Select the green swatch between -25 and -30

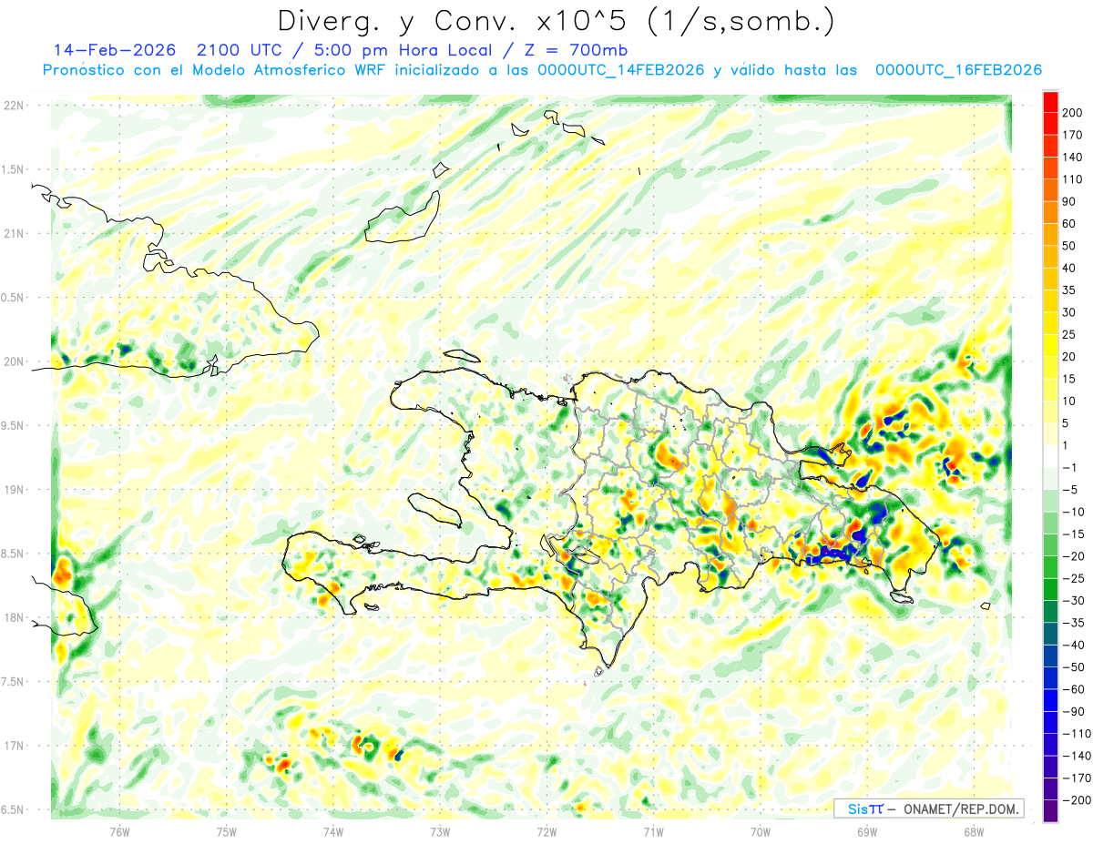1050,589
